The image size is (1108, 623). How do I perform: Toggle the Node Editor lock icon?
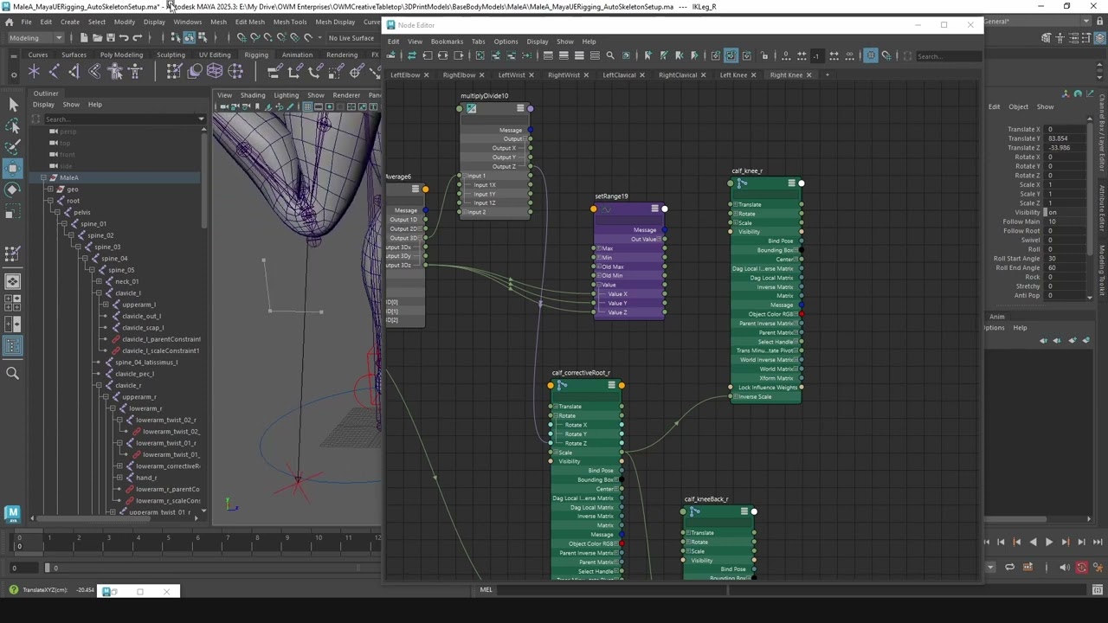[x=764, y=55]
